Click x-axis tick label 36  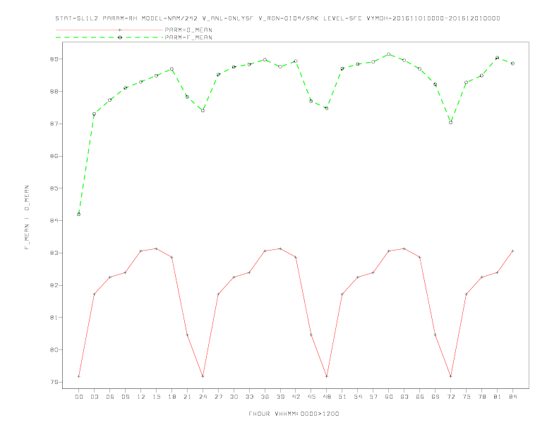pyautogui.click(x=265, y=397)
